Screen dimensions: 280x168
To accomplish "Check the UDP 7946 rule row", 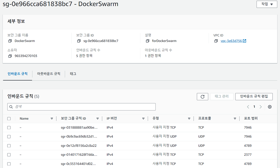I will click(x=9, y=136).
